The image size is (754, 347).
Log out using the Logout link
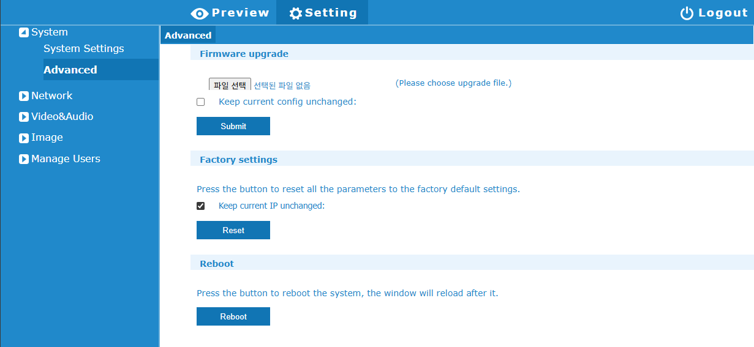tap(723, 13)
